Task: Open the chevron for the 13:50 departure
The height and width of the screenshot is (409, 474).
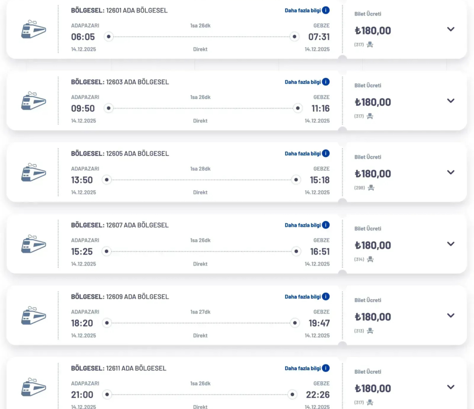Action: click(451, 172)
